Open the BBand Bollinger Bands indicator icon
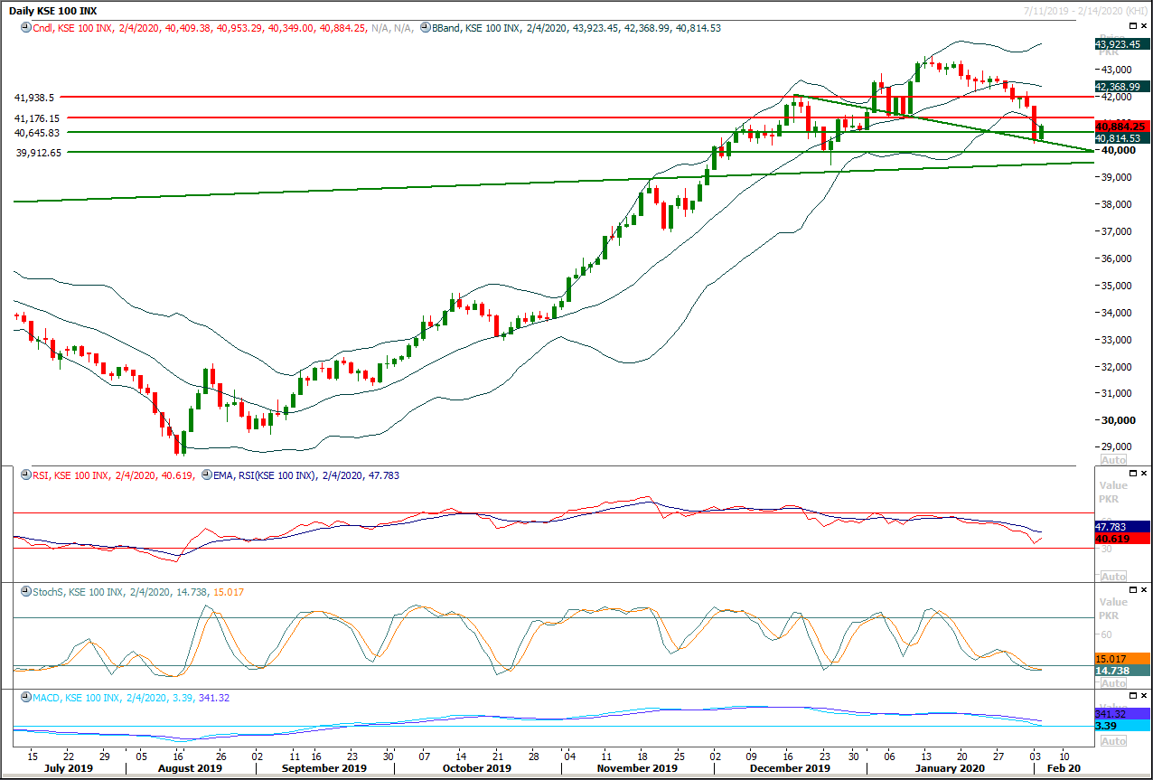Screen dimensions: 1153x780 coord(426,28)
